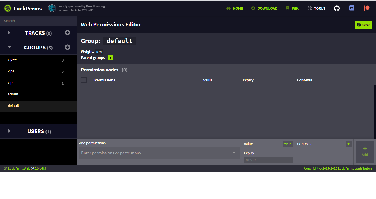This screenshot has width=376, height=199.
Task: Click the sidebar Search field
Action: coord(39,21)
